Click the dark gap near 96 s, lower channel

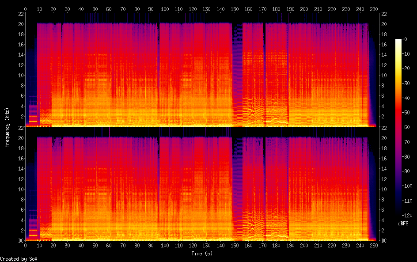pyautogui.click(x=159, y=186)
